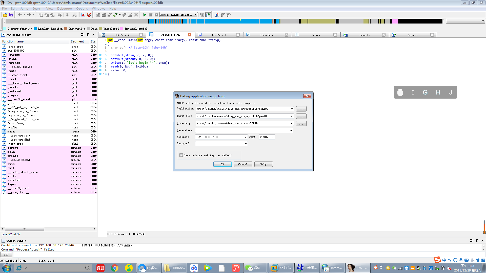This screenshot has width=486, height=273.
Task: Click the External symbol pink legend swatch
Action: [122, 29]
